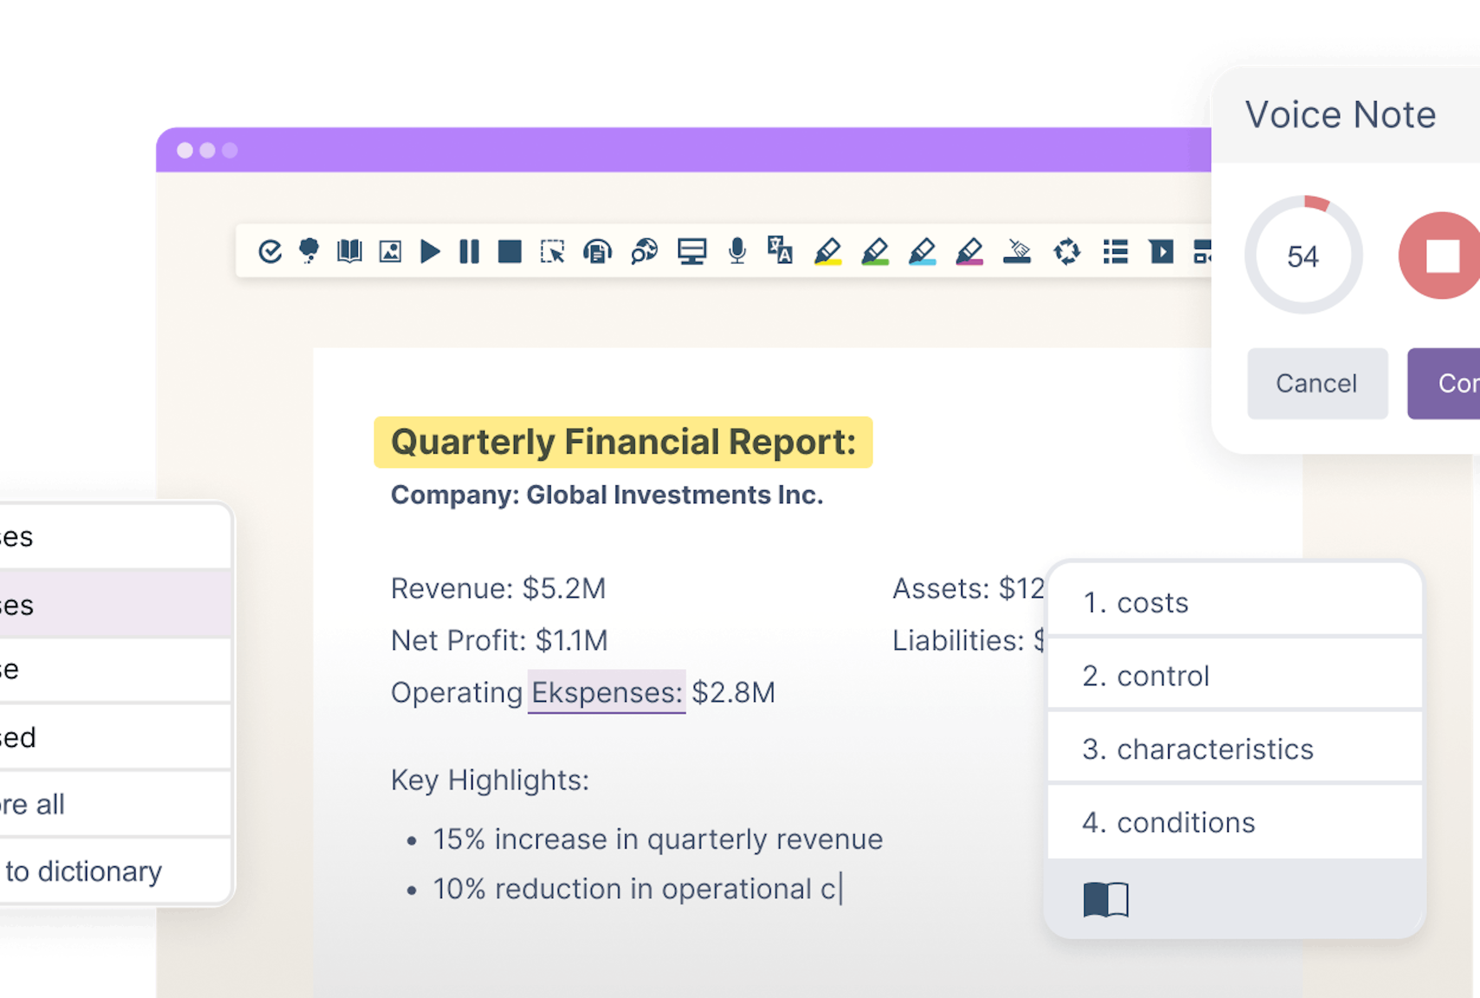Click the misspelled word "Ekspenses:"

(606, 692)
